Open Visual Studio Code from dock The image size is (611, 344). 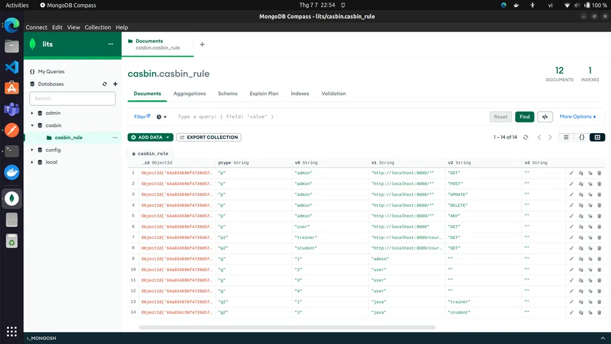tap(12, 67)
